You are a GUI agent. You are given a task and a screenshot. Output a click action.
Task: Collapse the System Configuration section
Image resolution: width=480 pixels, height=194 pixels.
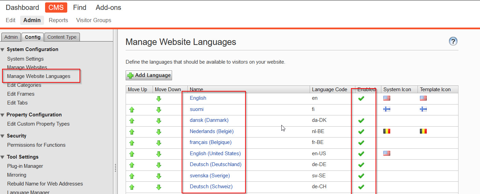[x=3, y=50]
